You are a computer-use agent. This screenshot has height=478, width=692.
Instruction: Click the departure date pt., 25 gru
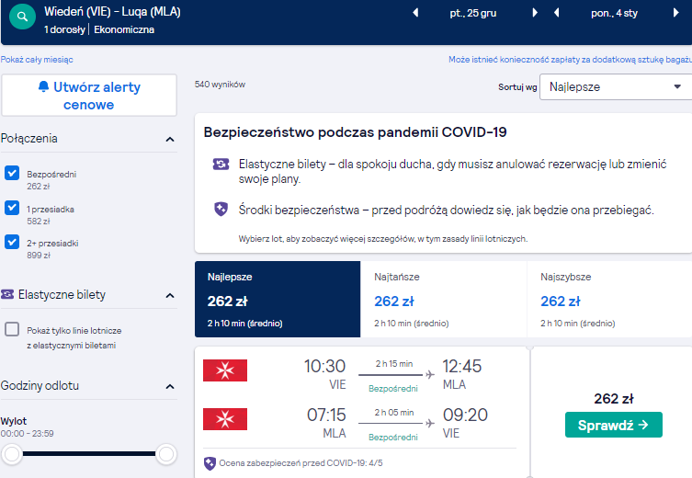(473, 13)
